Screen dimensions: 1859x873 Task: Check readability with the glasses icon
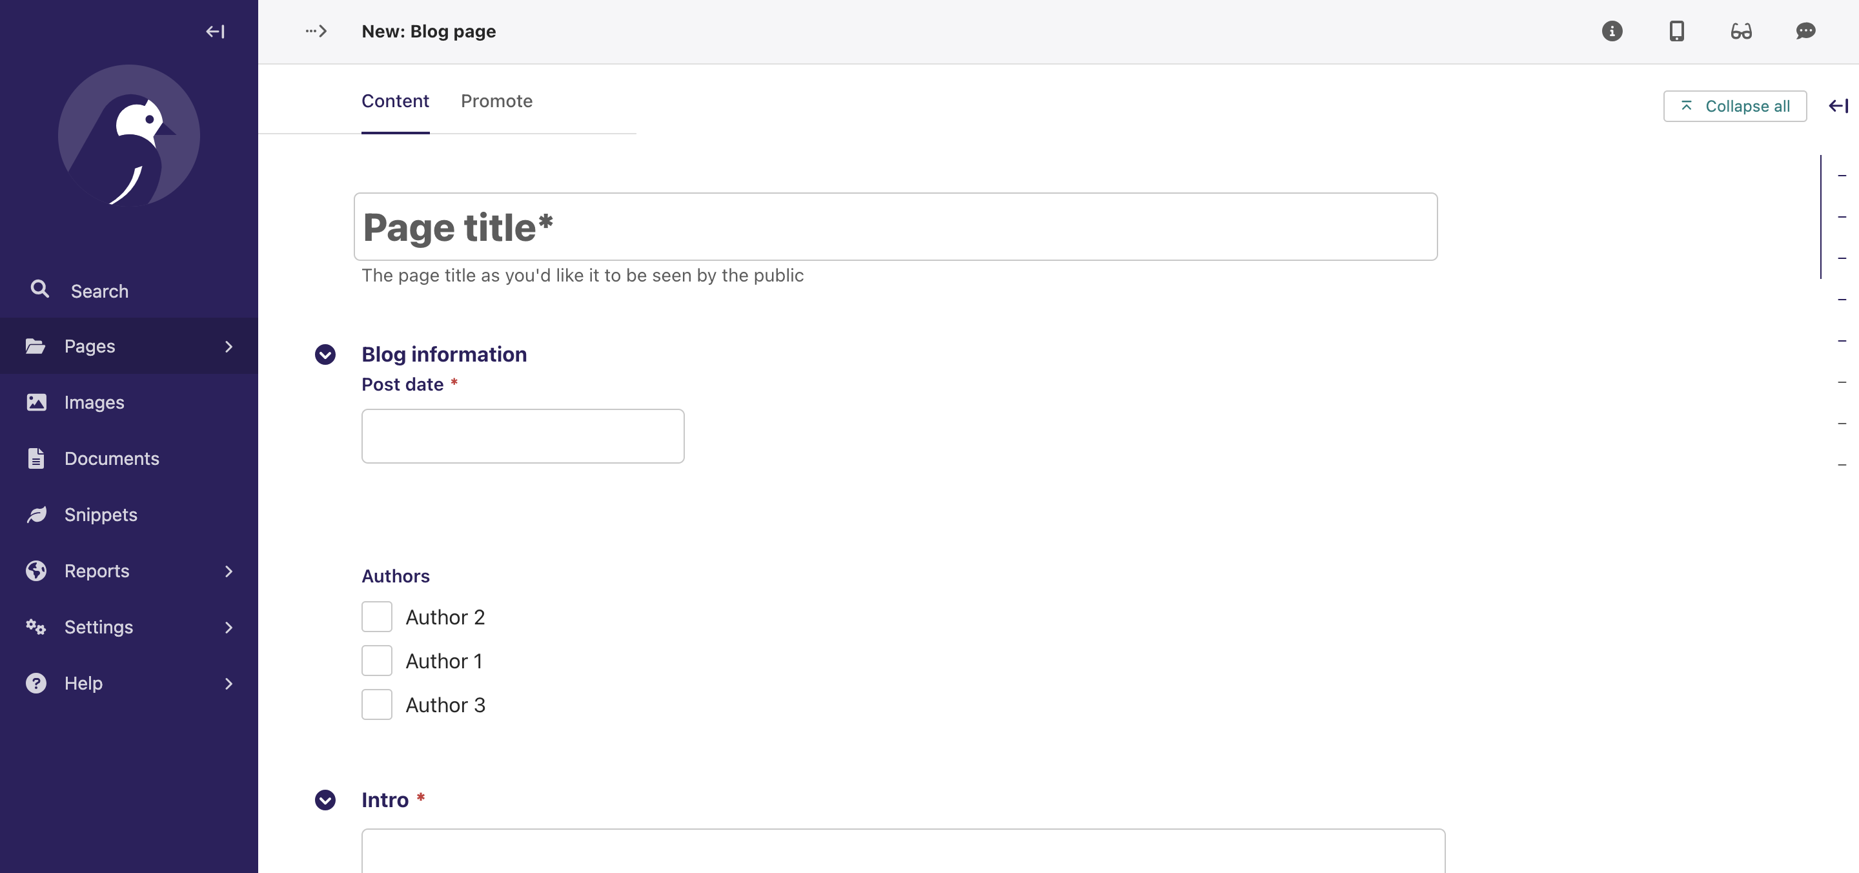1742,32
